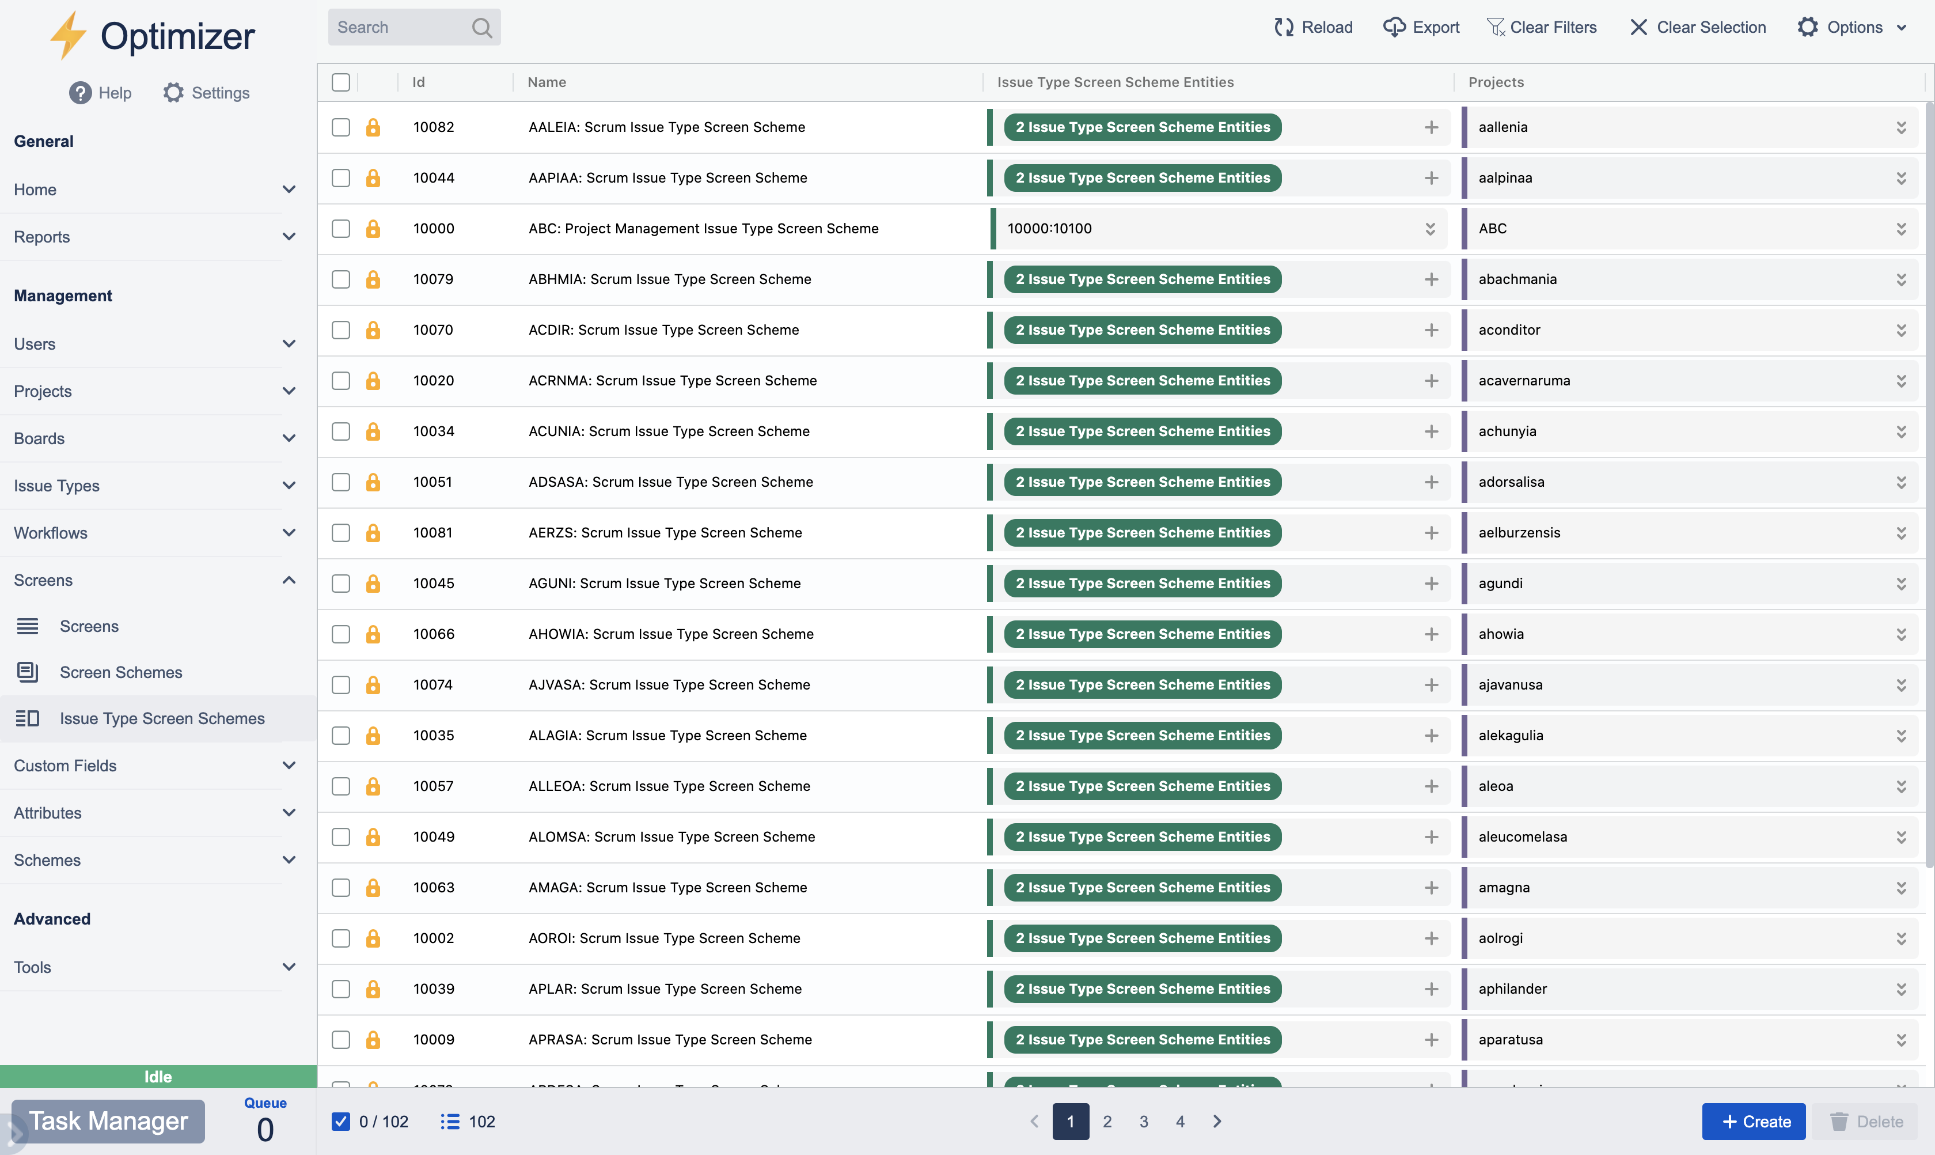Toggle the select-all checkbox in the table header
This screenshot has height=1155, width=1935.
pos(340,82)
